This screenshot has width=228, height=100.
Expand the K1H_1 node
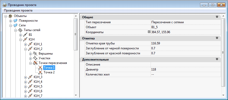click(25, 44)
